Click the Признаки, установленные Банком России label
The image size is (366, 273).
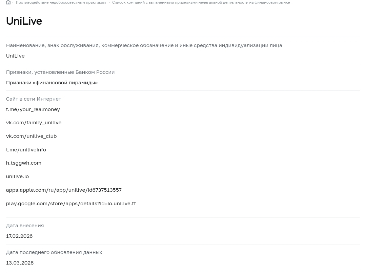(x=60, y=72)
